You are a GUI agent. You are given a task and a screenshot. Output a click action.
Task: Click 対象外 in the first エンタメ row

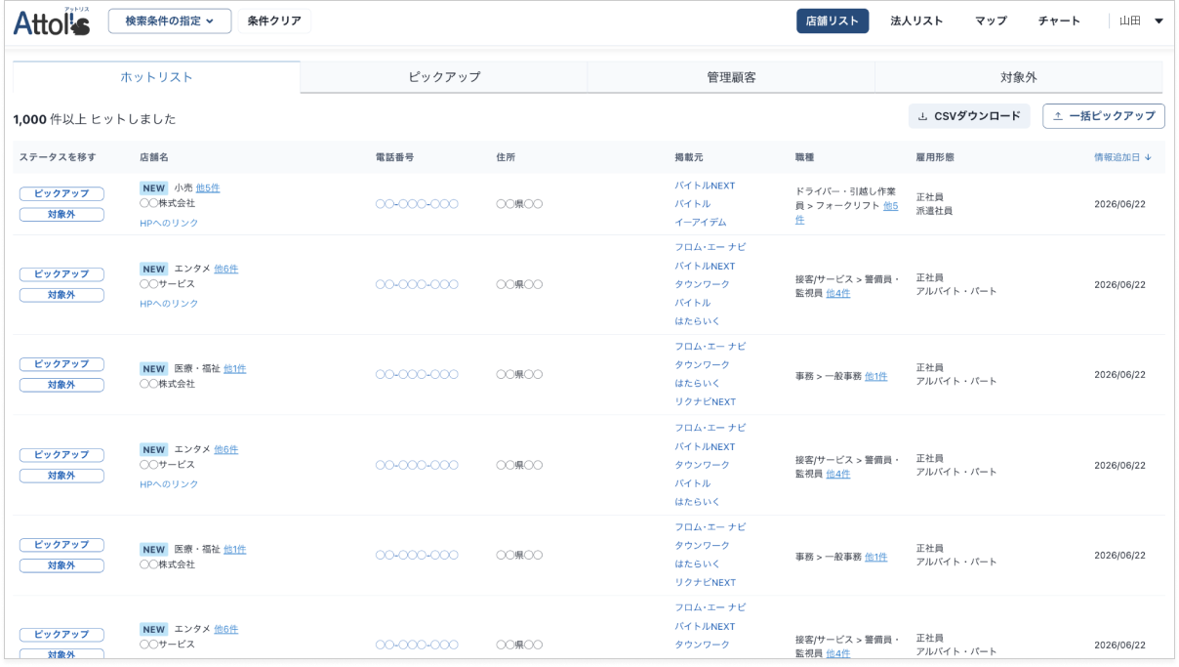[61, 295]
